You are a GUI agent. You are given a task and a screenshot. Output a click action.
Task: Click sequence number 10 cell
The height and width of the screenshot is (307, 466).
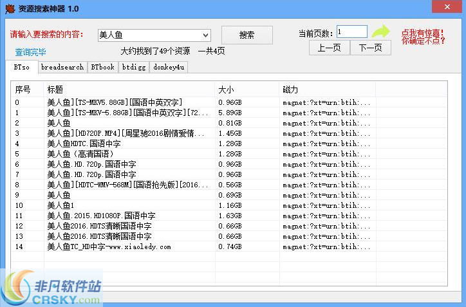click(19, 205)
